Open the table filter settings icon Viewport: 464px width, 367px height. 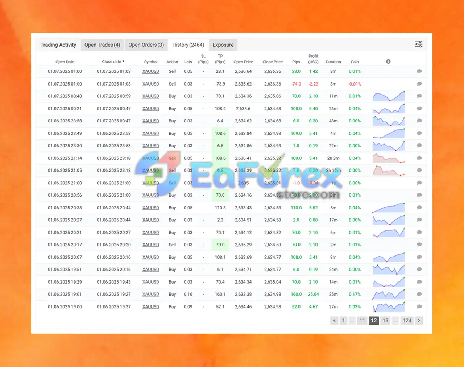coord(419,44)
